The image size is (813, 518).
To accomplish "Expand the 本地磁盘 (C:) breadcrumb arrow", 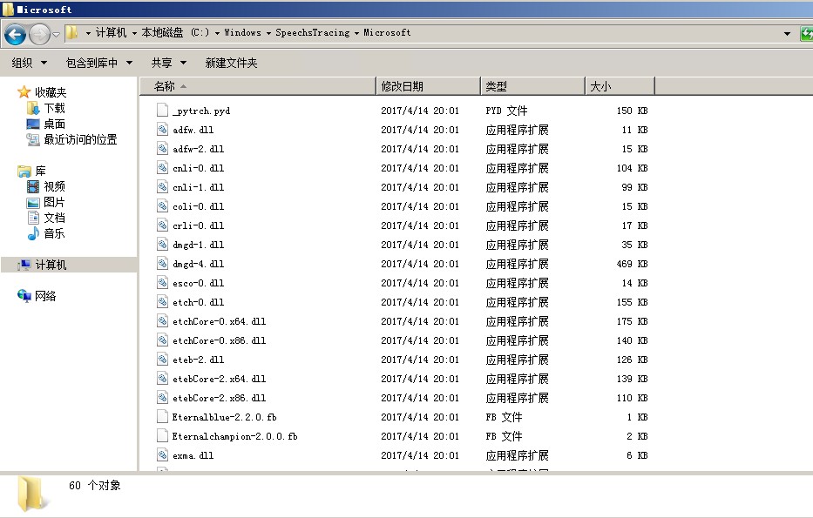I will (x=217, y=33).
